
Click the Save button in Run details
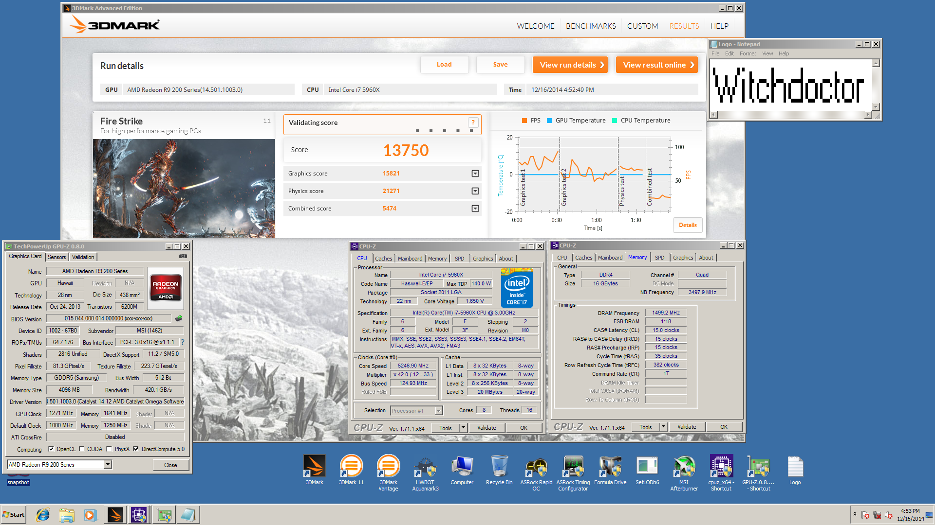tap(500, 65)
